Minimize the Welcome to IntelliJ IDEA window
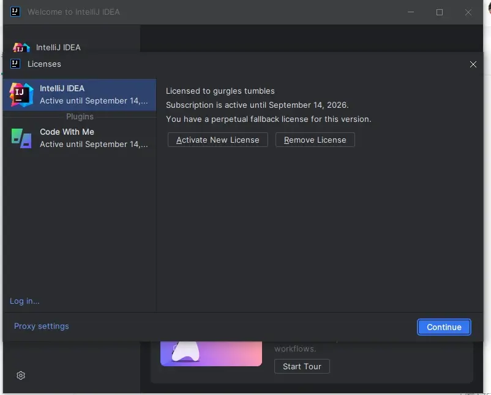Screen dimensions: 491x395 click(x=411, y=12)
